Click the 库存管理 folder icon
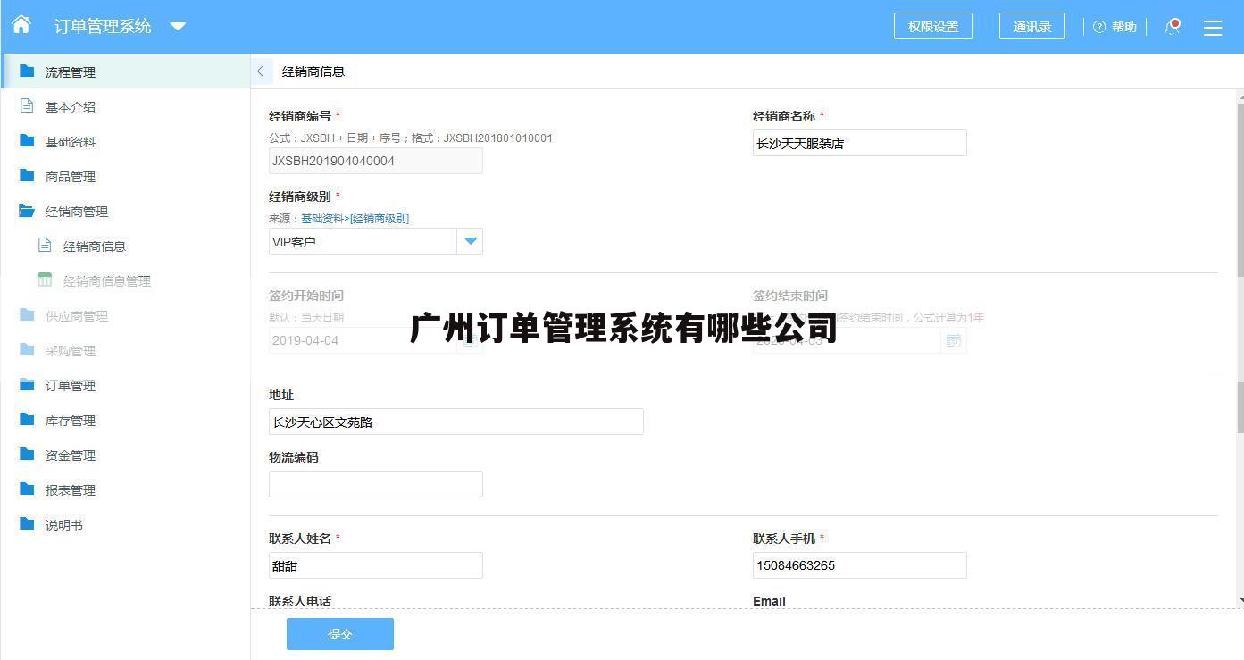Viewport: 1244px width, 660px height. (27, 419)
